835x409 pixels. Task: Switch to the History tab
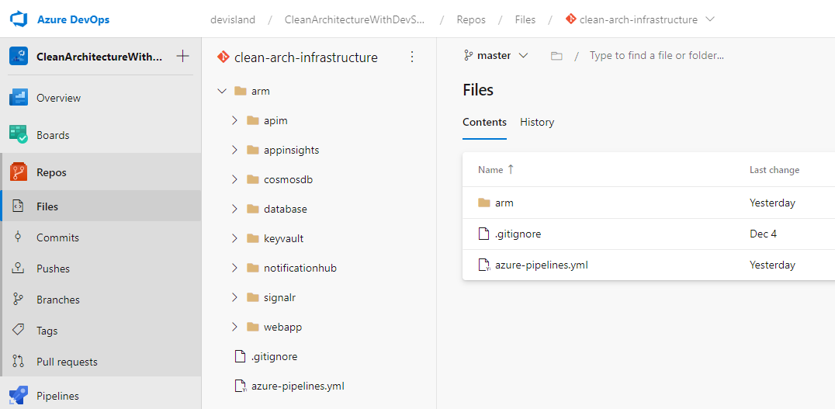[x=537, y=122]
